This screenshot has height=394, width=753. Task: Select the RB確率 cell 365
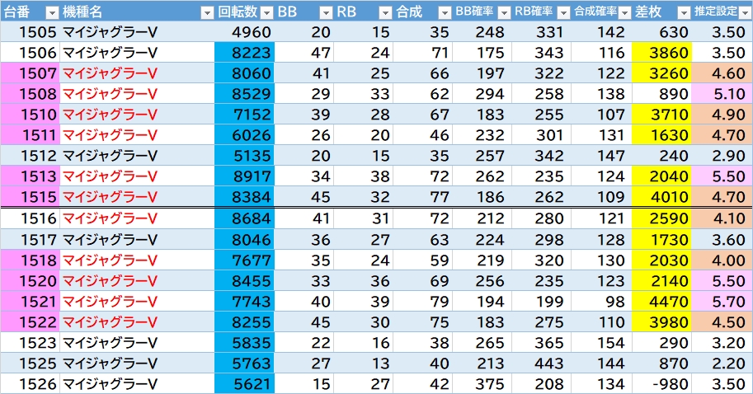(541, 343)
